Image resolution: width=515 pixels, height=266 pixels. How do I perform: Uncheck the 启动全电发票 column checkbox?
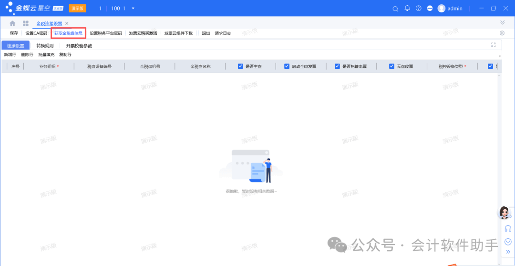(x=287, y=66)
